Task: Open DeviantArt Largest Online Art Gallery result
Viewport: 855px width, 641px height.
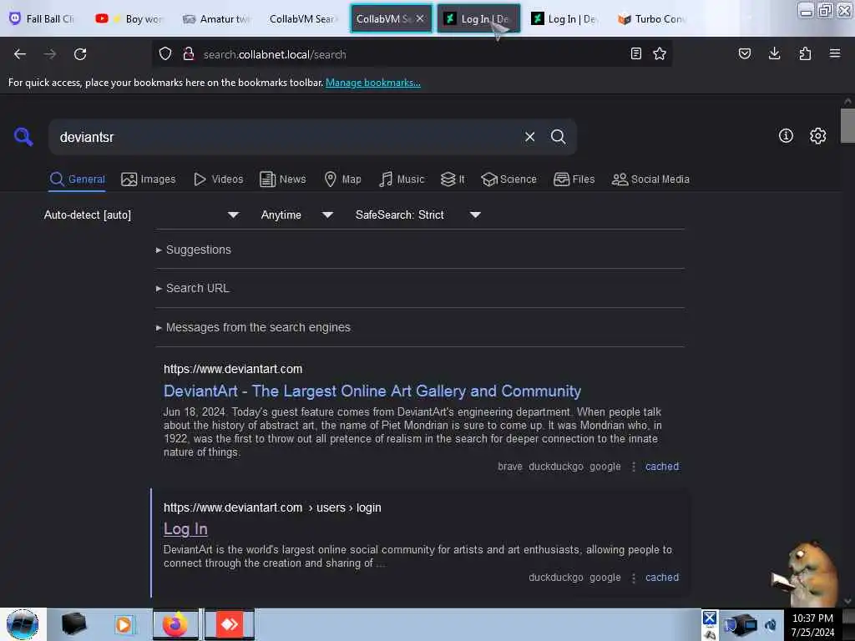Action: [372, 391]
